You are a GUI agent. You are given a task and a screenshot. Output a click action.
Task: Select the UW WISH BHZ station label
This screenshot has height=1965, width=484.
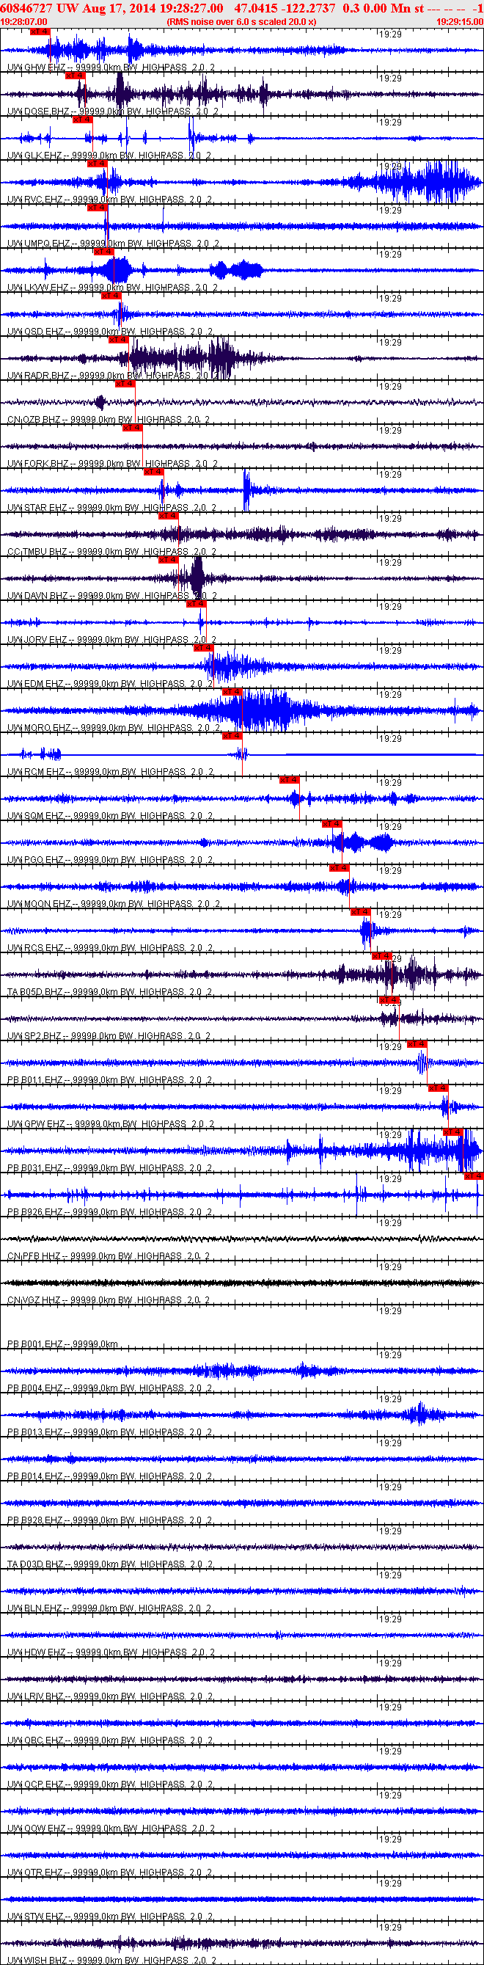point(111,1961)
